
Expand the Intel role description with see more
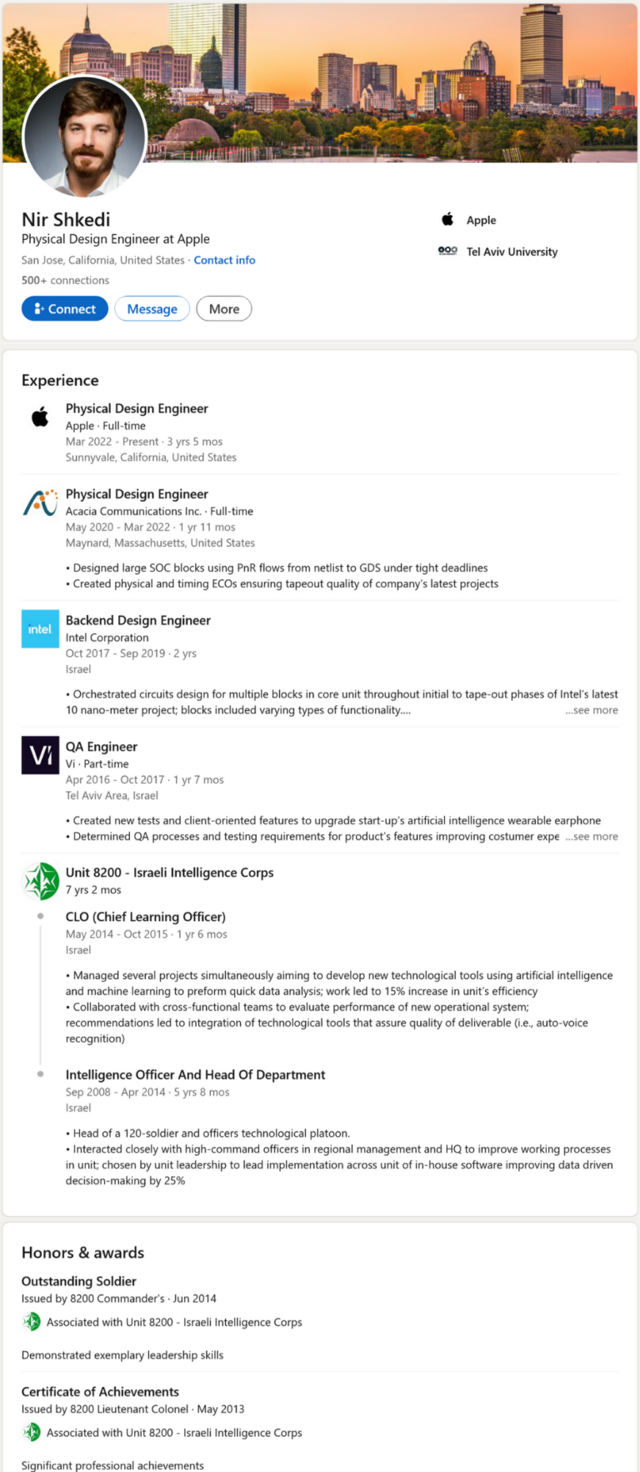tap(592, 709)
